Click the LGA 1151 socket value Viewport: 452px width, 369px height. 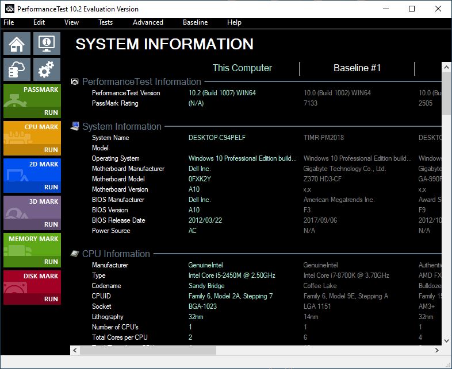click(x=317, y=306)
